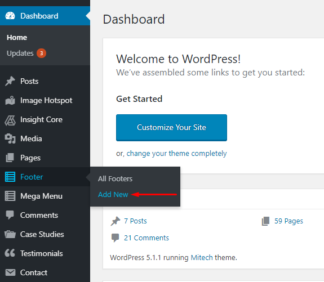Image resolution: width=324 pixels, height=282 pixels.
Task: Click the Comments speech bubble sidebar icon
Action: coord(10,214)
